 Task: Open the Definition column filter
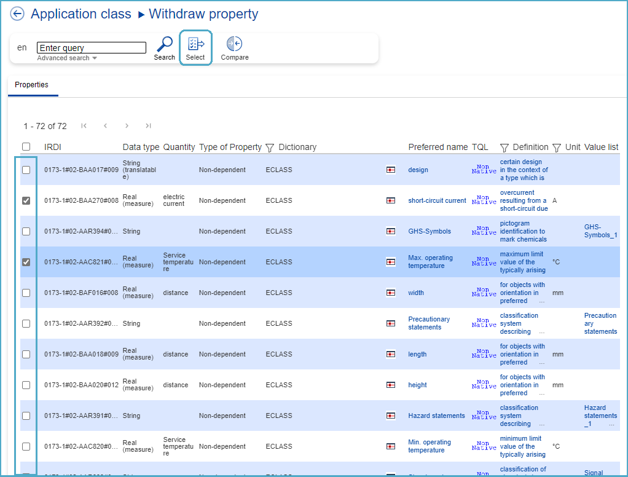(x=556, y=148)
